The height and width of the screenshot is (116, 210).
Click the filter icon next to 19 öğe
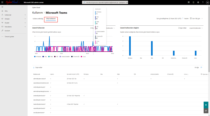[x=201, y=68]
